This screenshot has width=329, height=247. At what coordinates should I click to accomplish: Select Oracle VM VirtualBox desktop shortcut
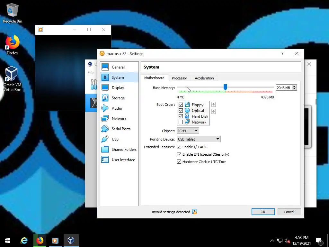point(12,79)
